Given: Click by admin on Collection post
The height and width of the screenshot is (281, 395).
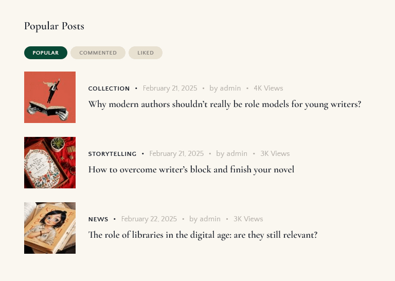Looking at the screenshot, I should click(x=225, y=88).
